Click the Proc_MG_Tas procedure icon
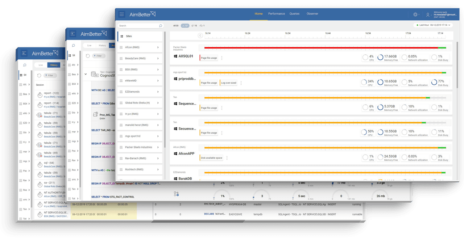Image resolution: width=464 pixels, height=241 pixels. tap(96, 115)
